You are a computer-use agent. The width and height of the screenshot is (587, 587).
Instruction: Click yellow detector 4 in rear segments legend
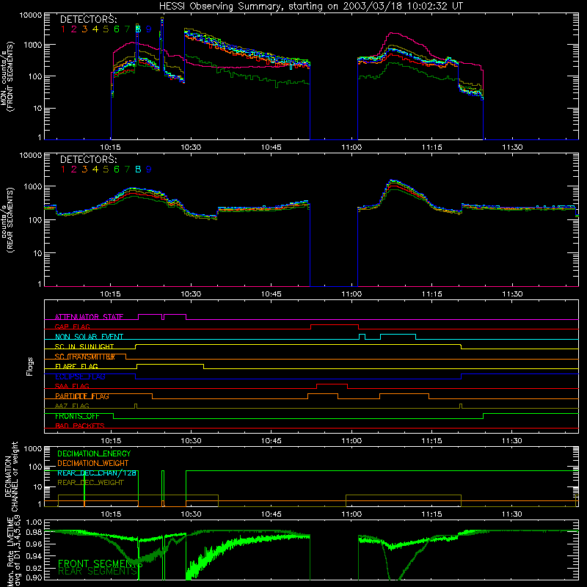(x=95, y=169)
